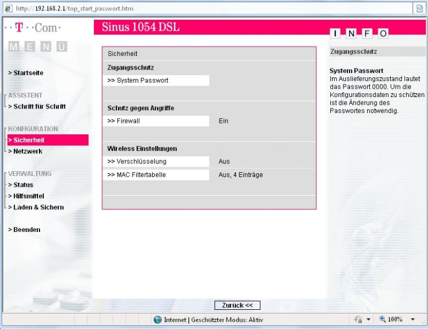Open the dropdown arrow next to lock icon
This screenshot has height=329, width=428.
click(x=368, y=319)
